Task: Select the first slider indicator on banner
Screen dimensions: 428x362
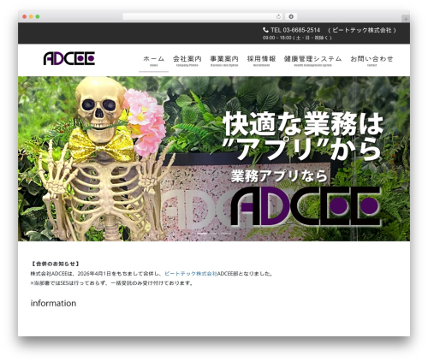Action: point(202,234)
